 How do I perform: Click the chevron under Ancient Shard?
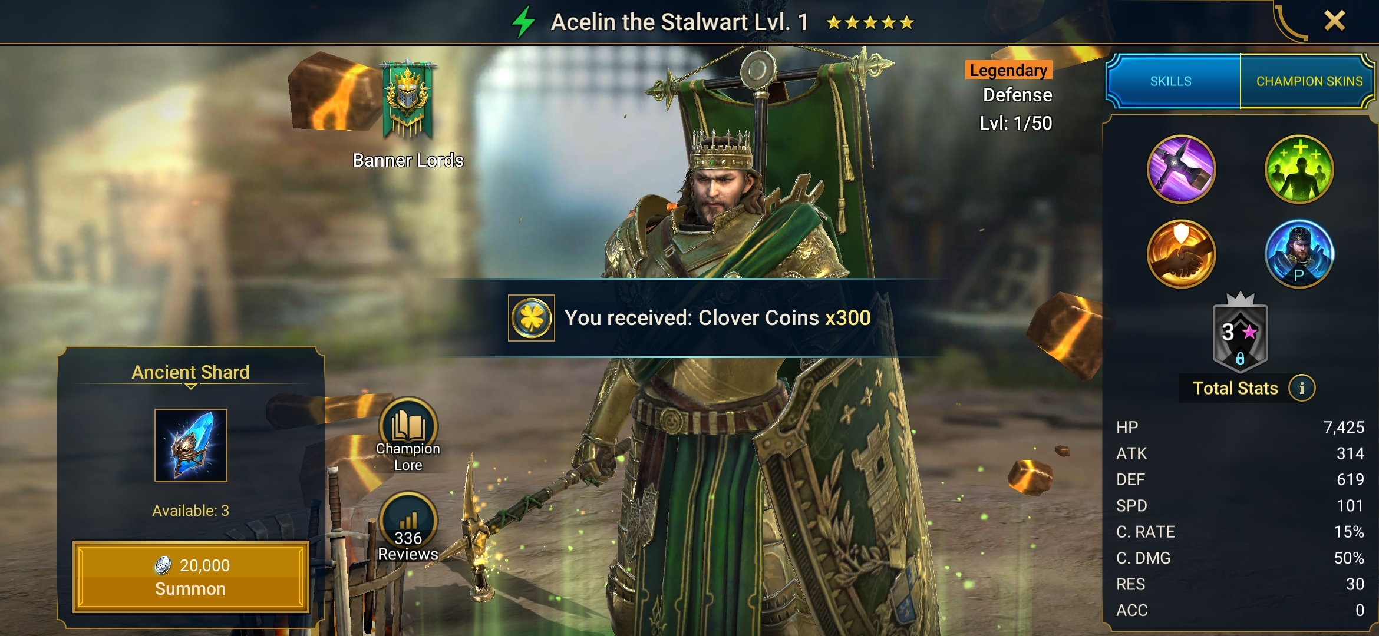[190, 386]
